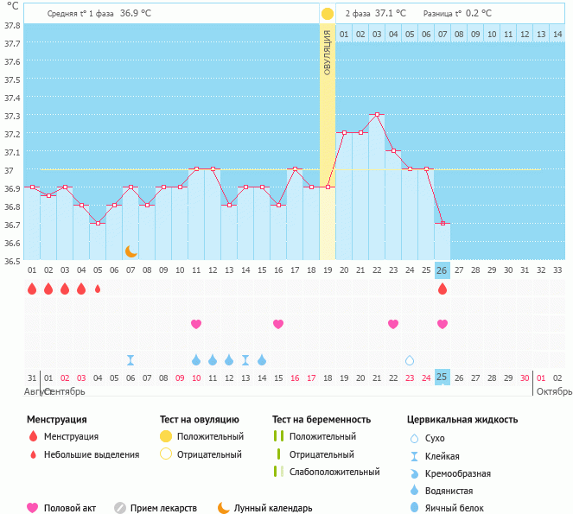Image resolution: width=573 pixels, height=514 pixels.
Task: Click the 'Половой акт' heart legend icon
Action: coord(34,508)
